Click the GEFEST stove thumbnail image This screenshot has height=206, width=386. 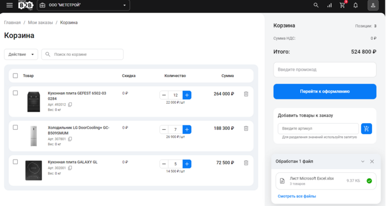point(33,102)
